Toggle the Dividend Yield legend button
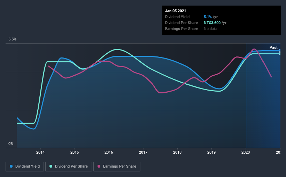 click(25, 167)
